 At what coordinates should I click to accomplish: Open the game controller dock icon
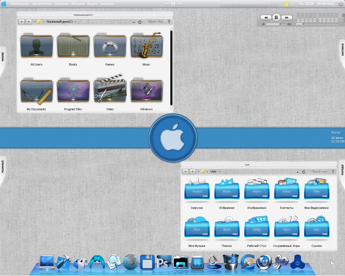(x=97, y=262)
